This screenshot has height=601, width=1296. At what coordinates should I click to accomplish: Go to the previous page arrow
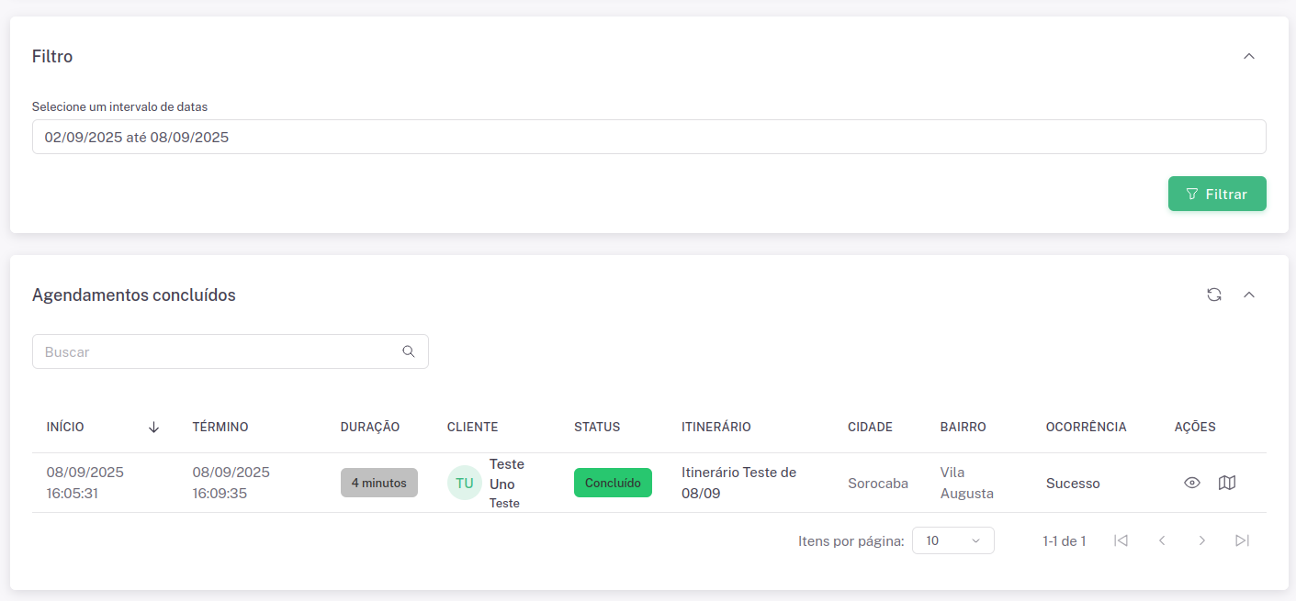(x=1162, y=540)
